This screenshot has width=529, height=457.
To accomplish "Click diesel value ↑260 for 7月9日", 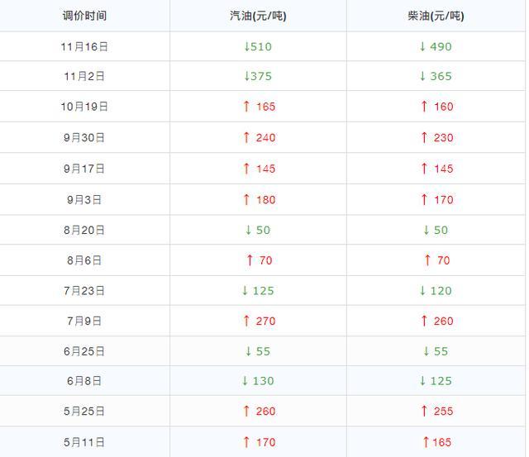I will [x=437, y=321].
